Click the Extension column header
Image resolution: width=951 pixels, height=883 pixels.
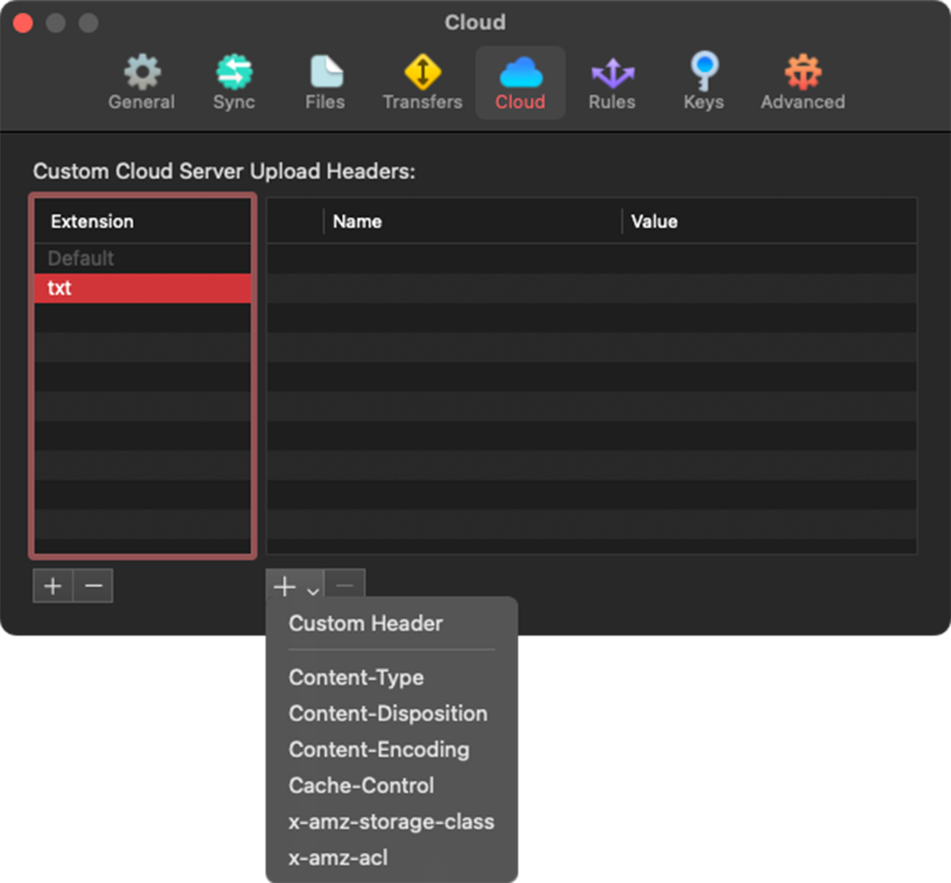click(x=143, y=221)
